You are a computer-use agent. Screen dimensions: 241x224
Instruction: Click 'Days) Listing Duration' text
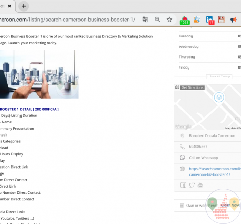[19, 115]
